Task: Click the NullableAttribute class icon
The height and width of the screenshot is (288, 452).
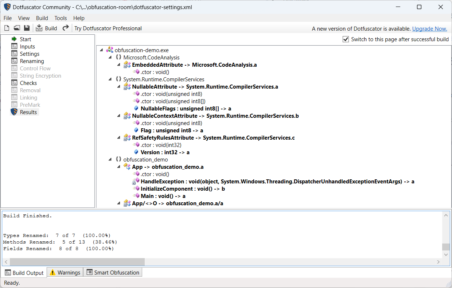Action: click(127, 86)
